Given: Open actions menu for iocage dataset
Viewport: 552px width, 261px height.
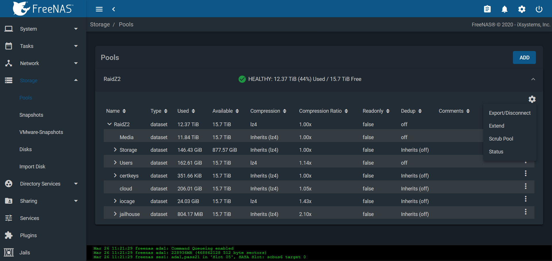Looking at the screenshot, I should click(x=526, y=199).
